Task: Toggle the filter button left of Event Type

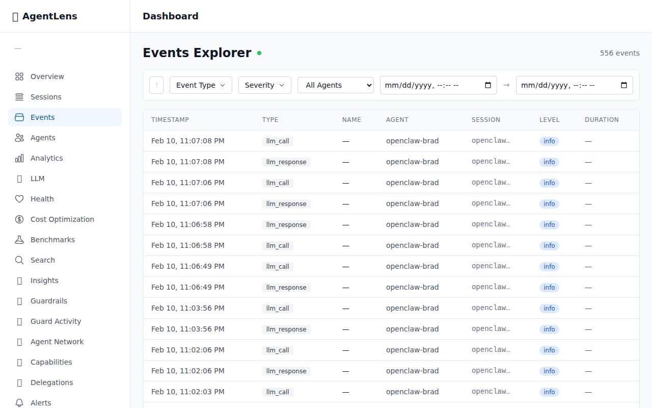Action: [156, 85]
